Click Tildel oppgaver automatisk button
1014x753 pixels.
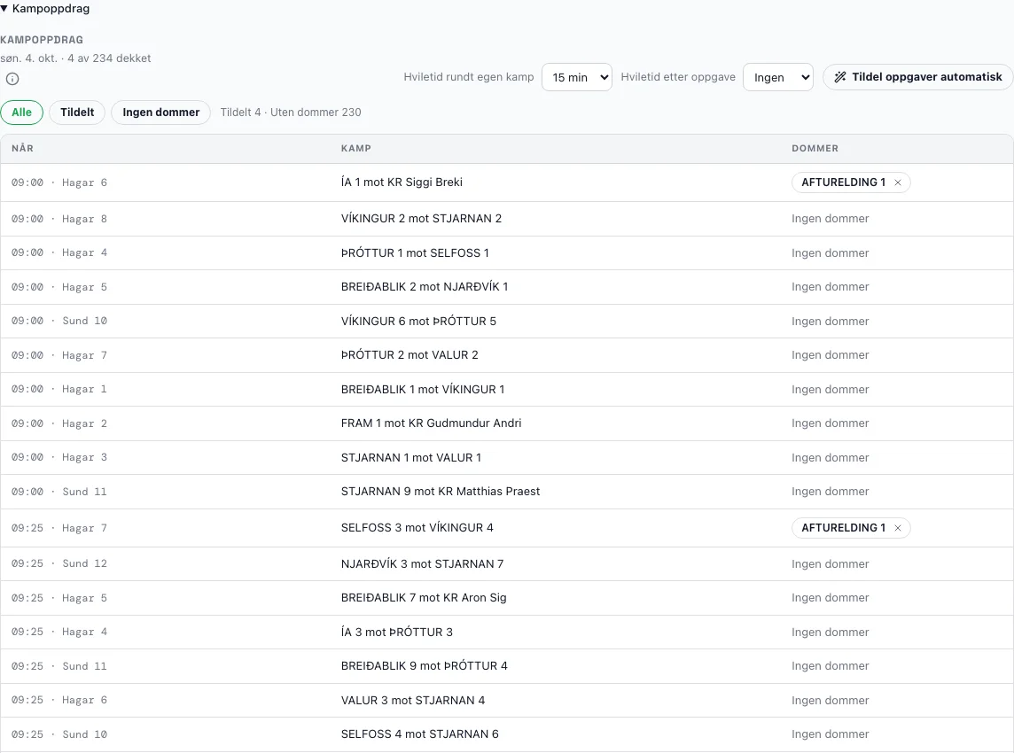coord(917,77)
